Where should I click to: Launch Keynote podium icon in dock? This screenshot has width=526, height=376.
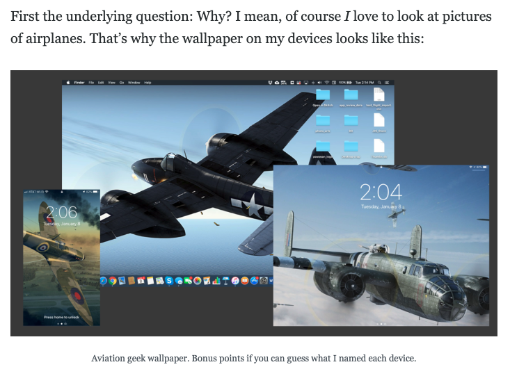pos(225,281)
